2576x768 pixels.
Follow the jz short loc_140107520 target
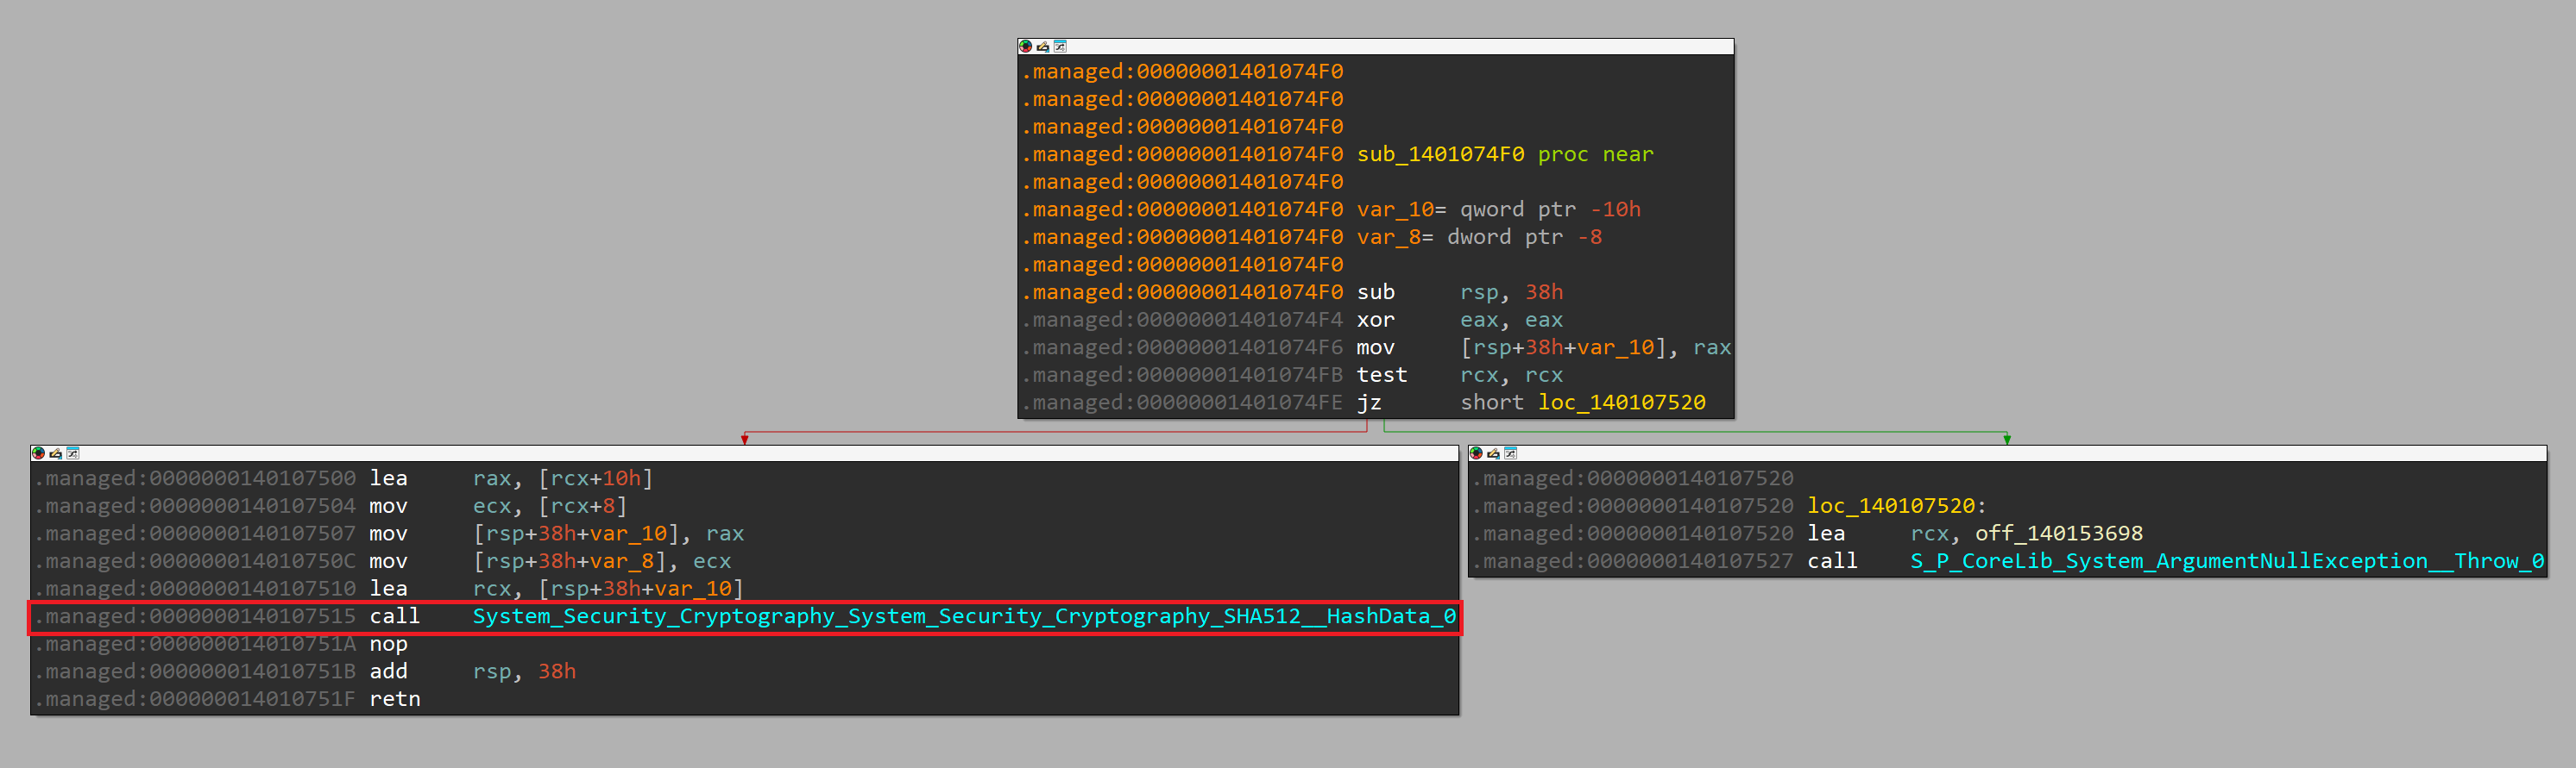(1621, 403)
